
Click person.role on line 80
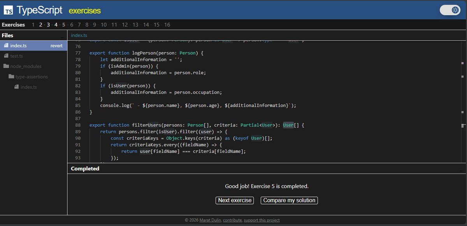(190, 72)
